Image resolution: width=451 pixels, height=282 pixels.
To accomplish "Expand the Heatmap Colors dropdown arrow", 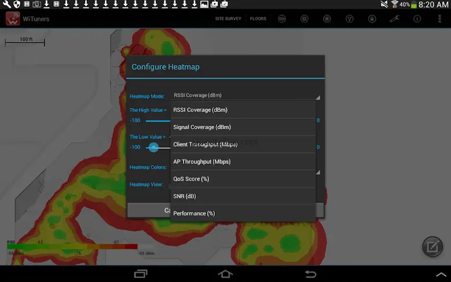I will (318, 173).
